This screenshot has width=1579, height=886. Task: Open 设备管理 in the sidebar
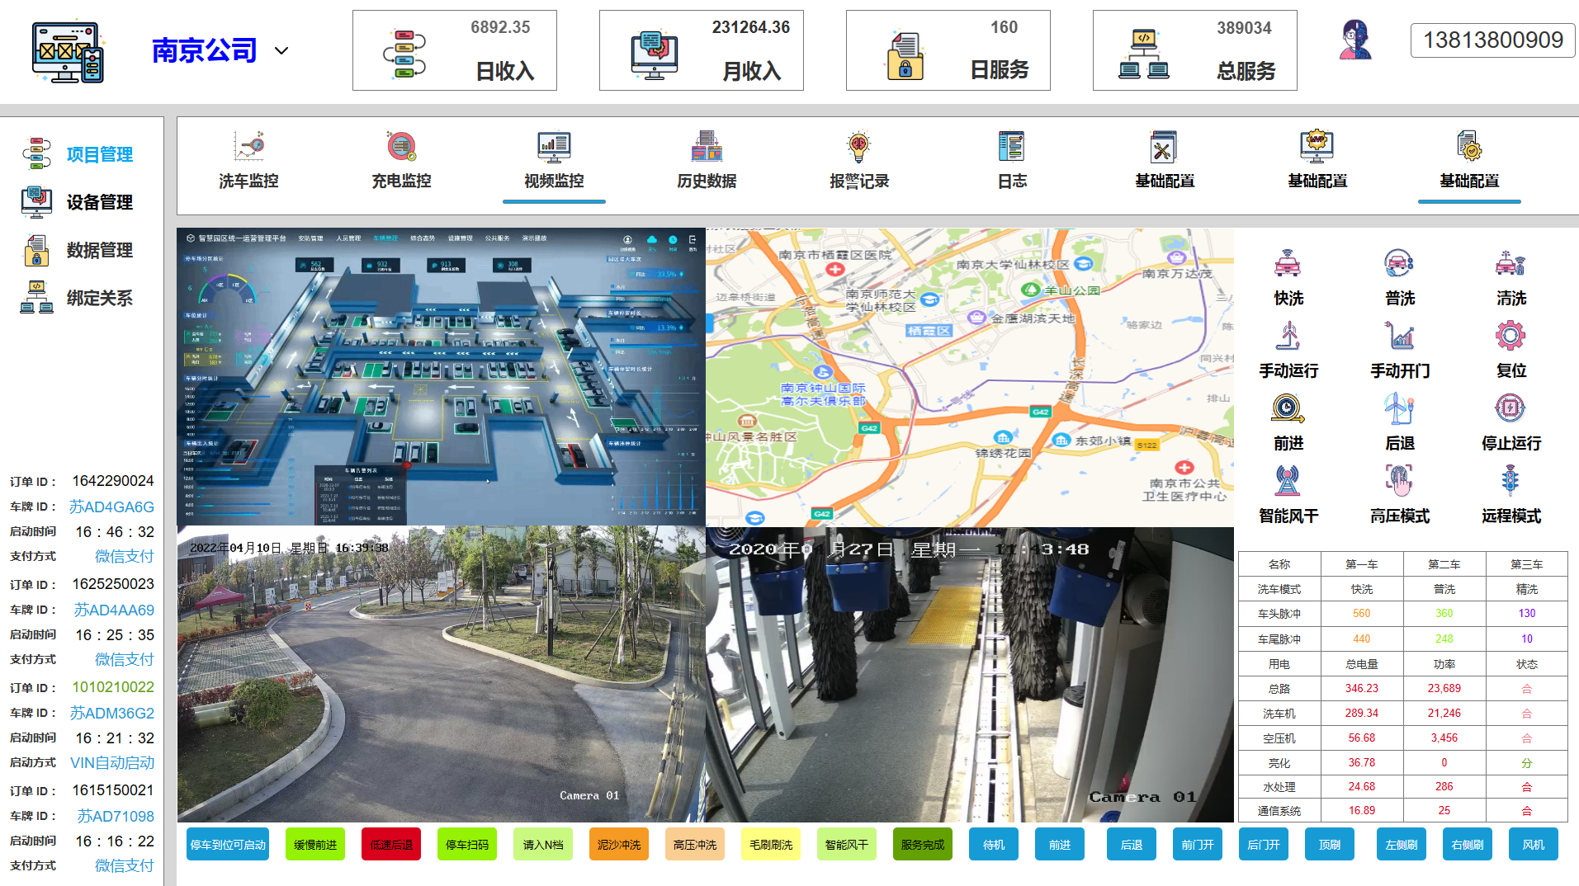tap(99, 202)
